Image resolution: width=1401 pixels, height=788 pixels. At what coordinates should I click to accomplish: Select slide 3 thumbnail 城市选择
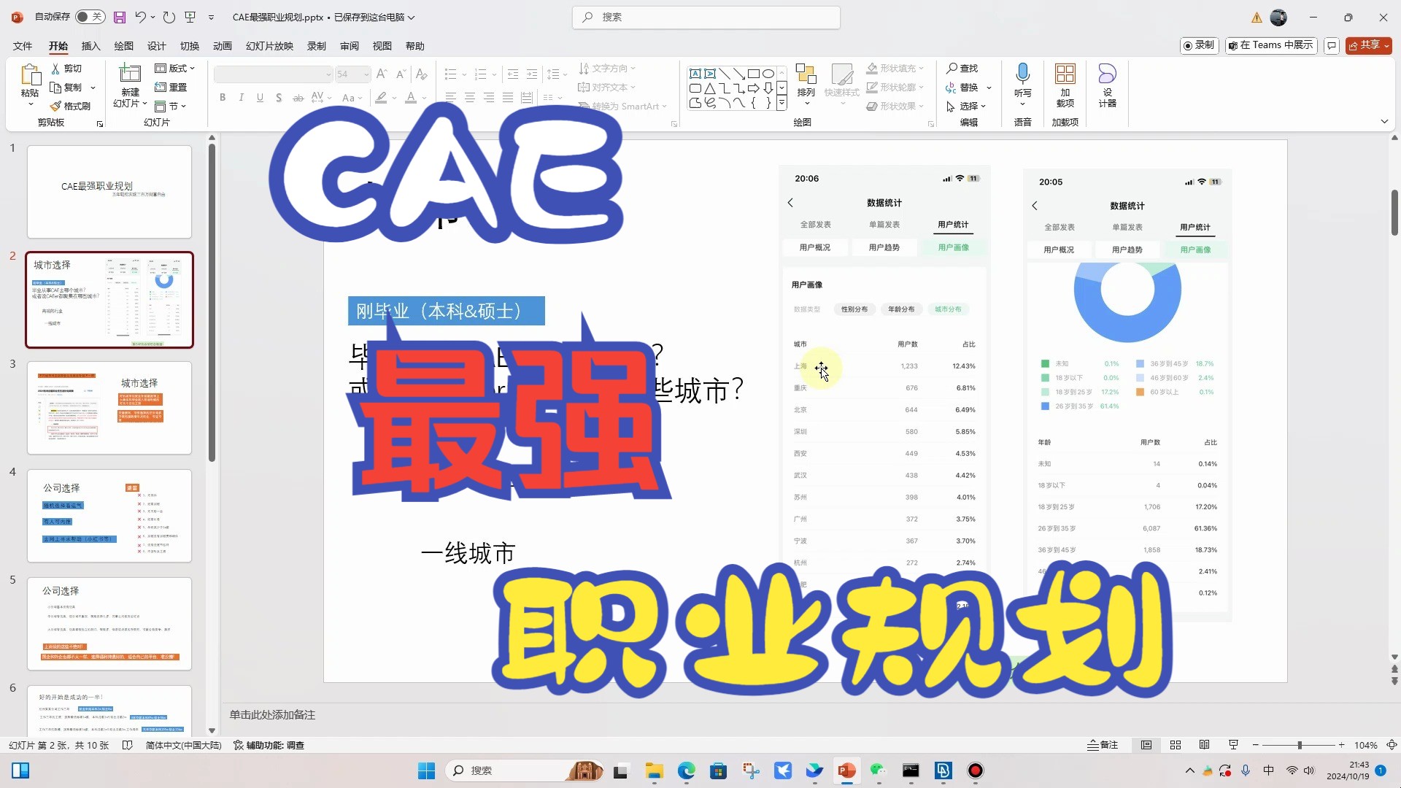(109, 407)
